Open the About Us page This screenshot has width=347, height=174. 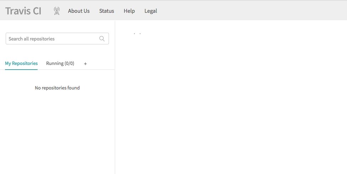(x=79, y=11)
